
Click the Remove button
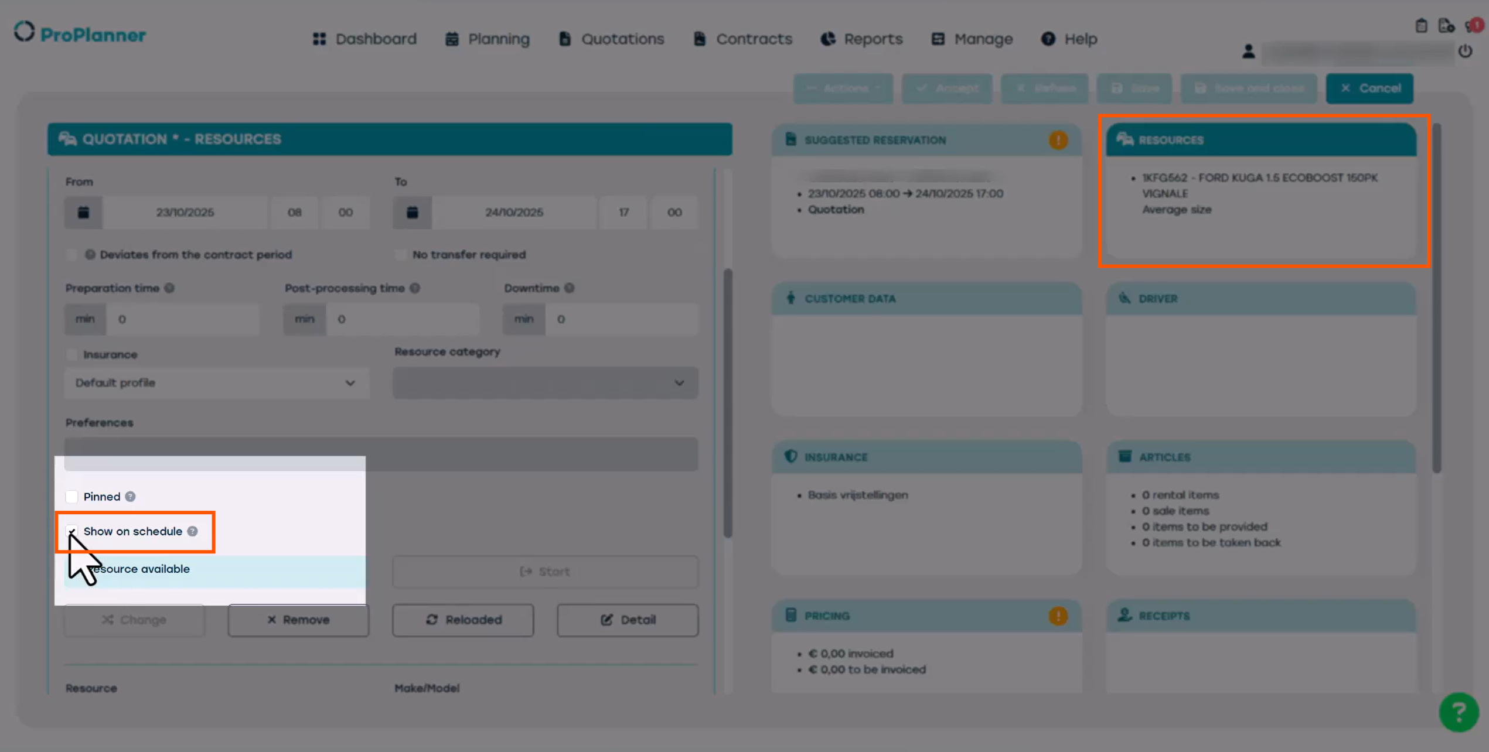[298, 620]
